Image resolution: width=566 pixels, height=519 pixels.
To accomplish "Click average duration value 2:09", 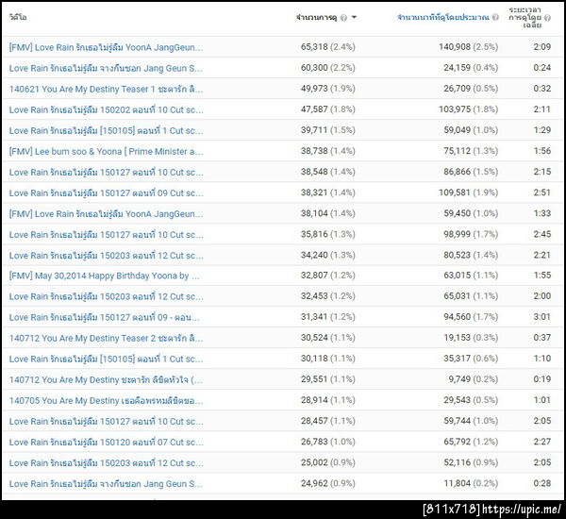I will coord(542,47).
